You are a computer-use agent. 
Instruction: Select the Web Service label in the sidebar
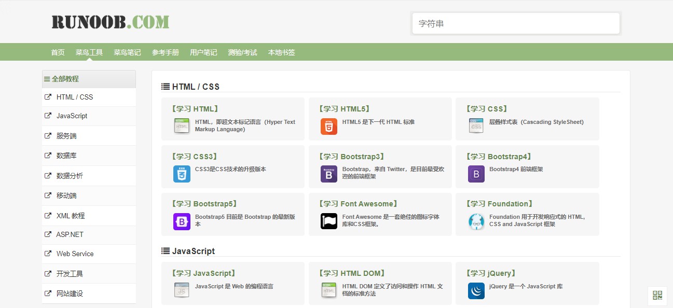tap(75, 254)
